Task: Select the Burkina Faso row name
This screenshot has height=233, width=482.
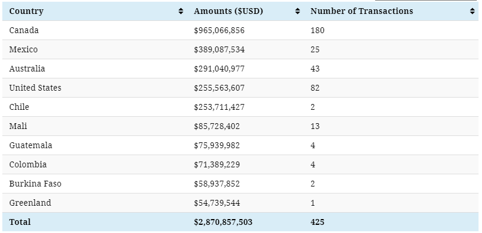Action: point(35,184)
